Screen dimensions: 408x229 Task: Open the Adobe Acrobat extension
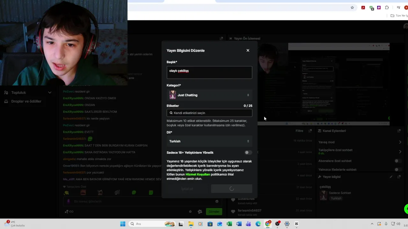point(363,8)
